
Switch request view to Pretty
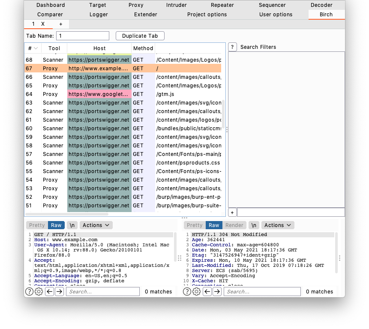(37, 225)
